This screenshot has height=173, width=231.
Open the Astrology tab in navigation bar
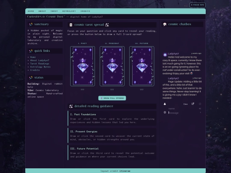point(69,11)
